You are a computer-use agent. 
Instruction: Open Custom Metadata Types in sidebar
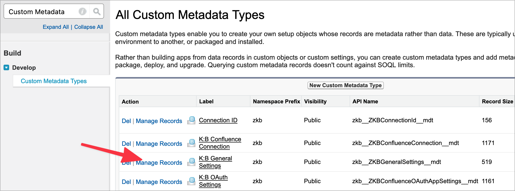point(54,81)
